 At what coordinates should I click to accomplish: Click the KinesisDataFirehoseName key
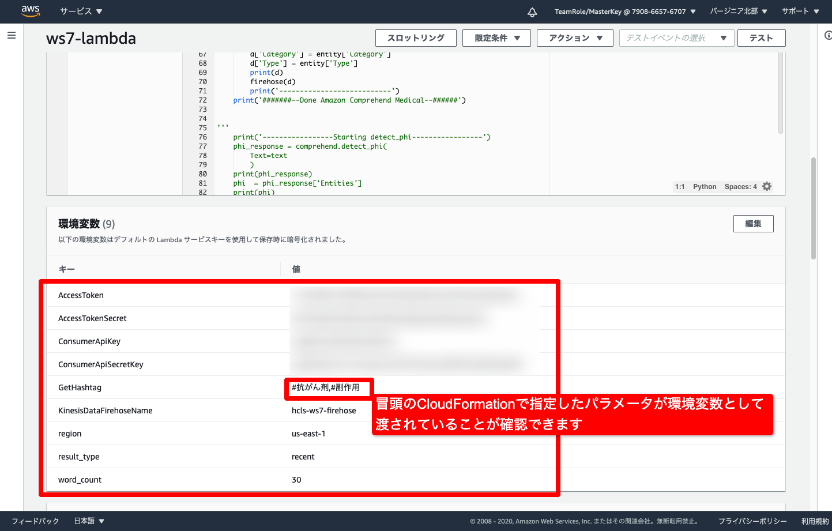coord(106,411)
